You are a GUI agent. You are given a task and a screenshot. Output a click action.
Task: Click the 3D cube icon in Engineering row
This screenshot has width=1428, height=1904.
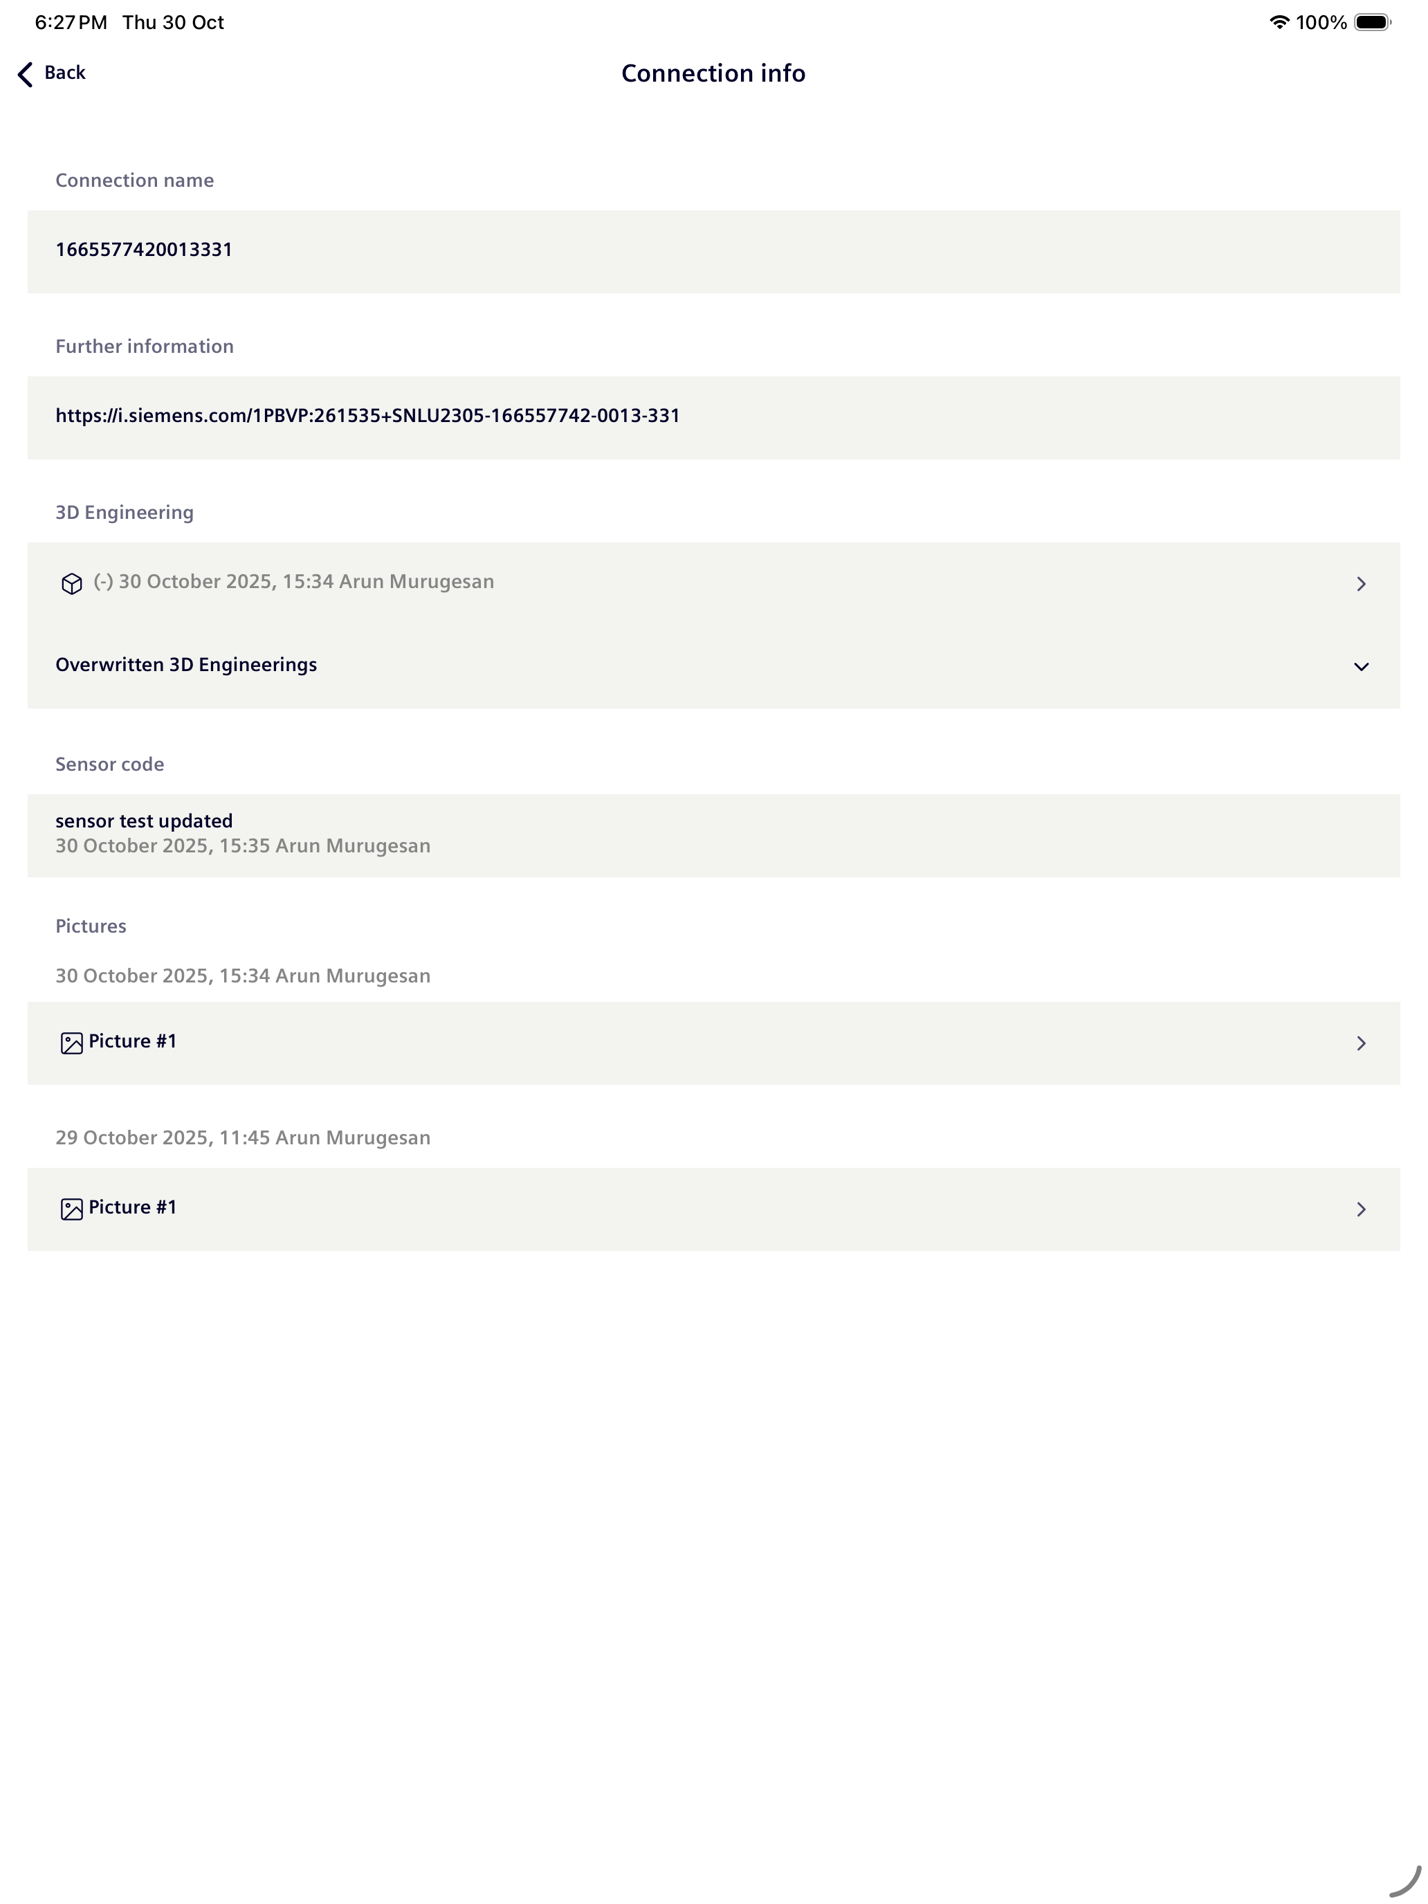pyautogui.click(x=71, y=584)
